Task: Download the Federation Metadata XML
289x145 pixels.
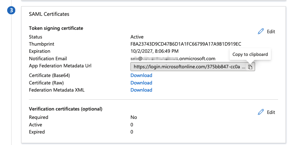Action: pyautogui.click(x=141, y=90)
